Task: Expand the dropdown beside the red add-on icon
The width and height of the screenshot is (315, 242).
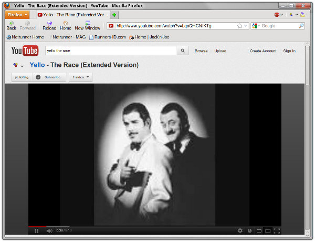Action: tap(281, 15)
